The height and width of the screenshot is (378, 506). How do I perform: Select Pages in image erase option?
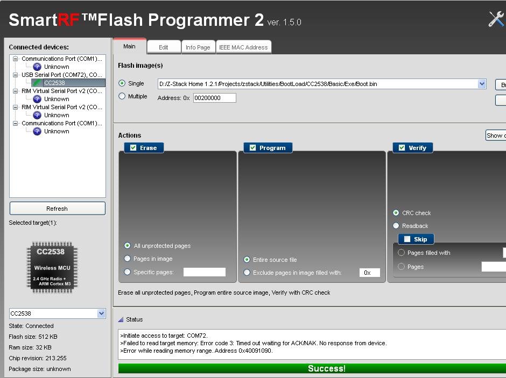(x=128, y=259)
